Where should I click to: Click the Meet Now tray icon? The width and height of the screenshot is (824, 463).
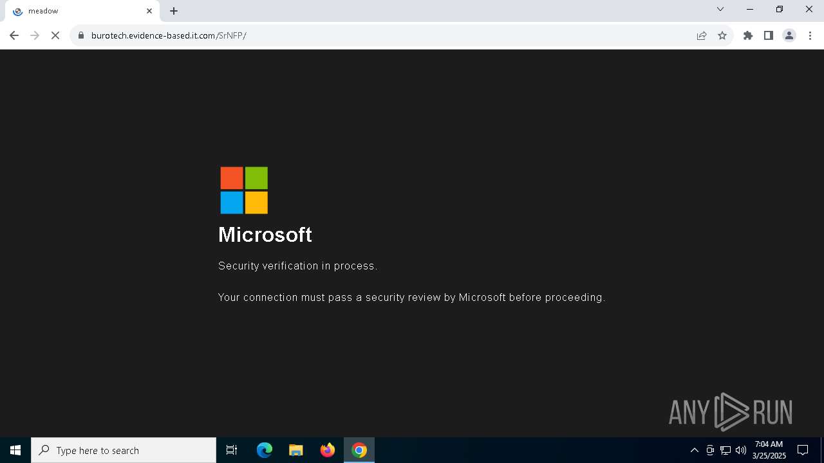[x=710, y=450]
